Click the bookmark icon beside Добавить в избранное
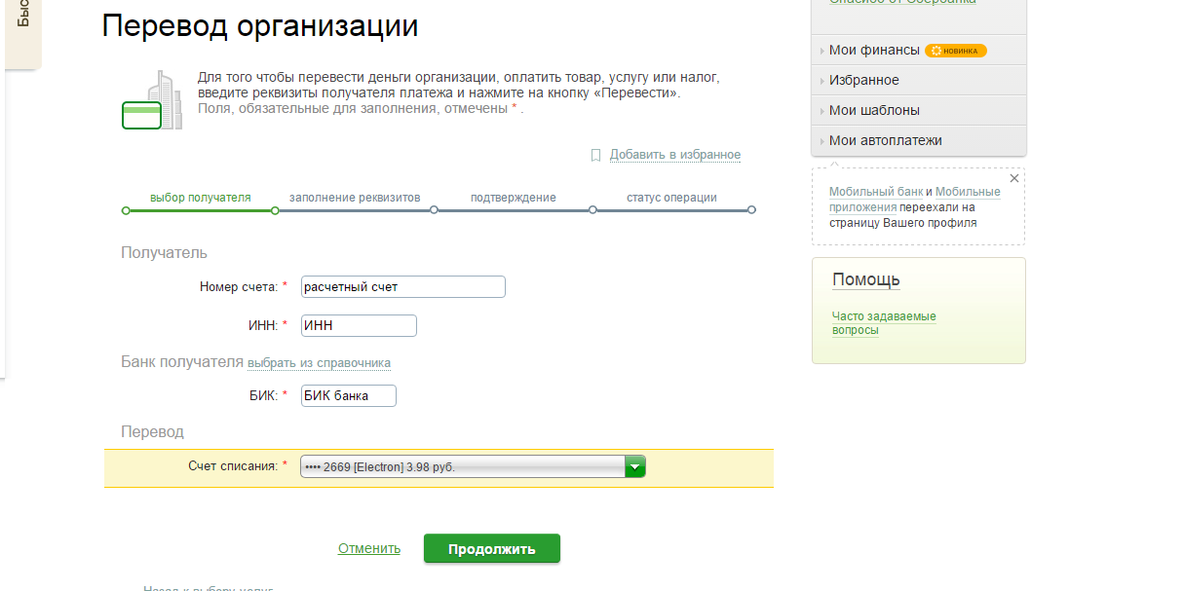This screenshot has height=591, width=1184. coord(595,155)
